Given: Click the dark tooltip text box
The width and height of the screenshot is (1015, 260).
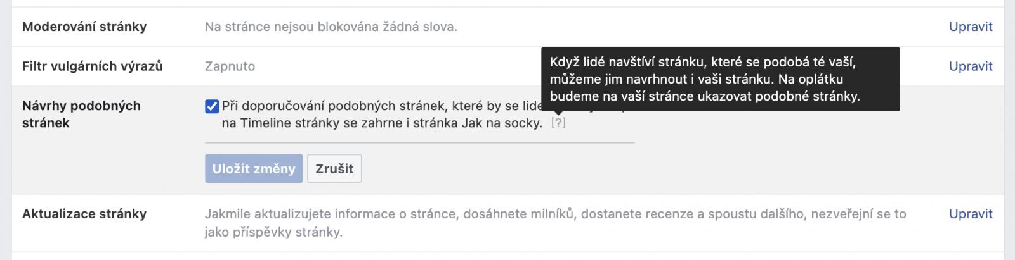Looking at the screenshot, I should (719, 79).
